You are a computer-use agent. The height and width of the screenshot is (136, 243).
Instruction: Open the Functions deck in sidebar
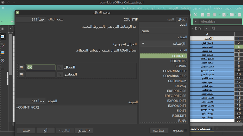click(2, 69)
